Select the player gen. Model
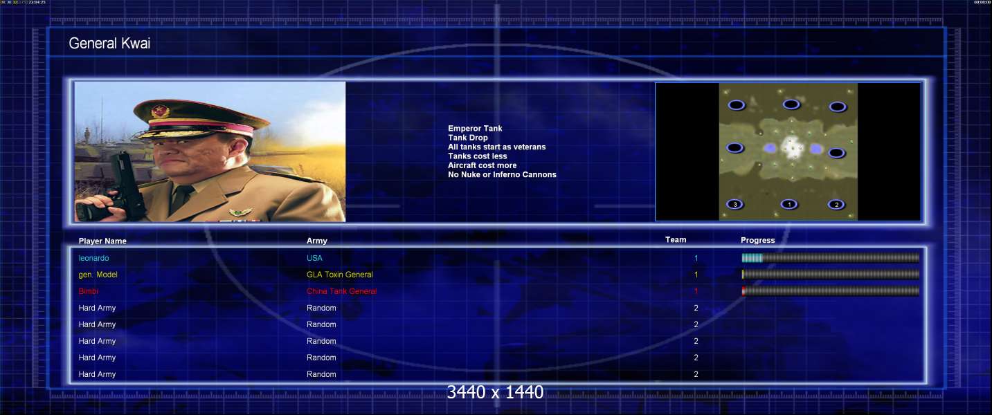Viewport: 992px width, 415px height. 98,275
